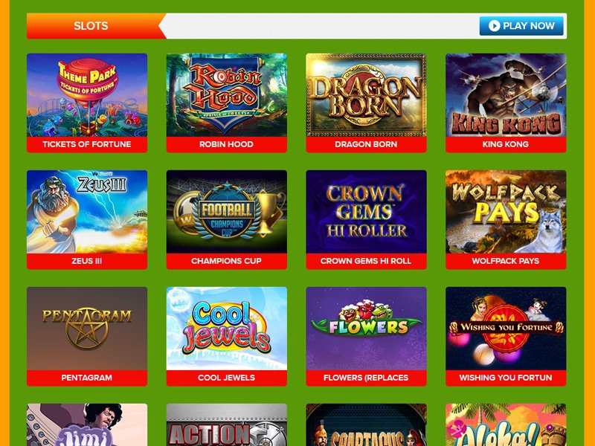The width and height of the screenshot is (595, 446).
Task: Click the play arrow icon in PLAY NOW
Action: tap(494, 26)
